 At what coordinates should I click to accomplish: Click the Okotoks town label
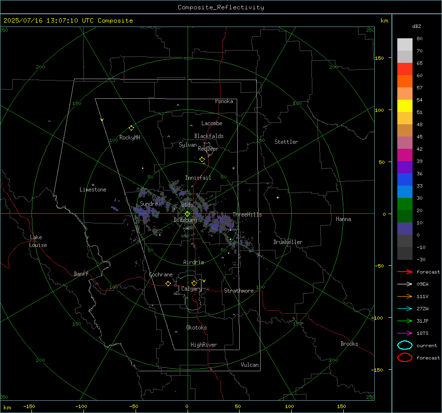[196, 328]
